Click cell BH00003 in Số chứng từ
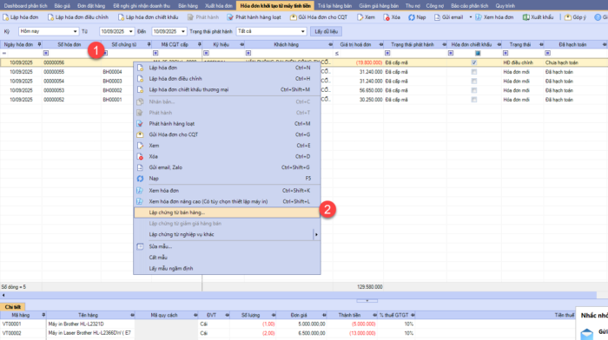The height and width of the screenshot is (340, 608). tap(112, 81)
